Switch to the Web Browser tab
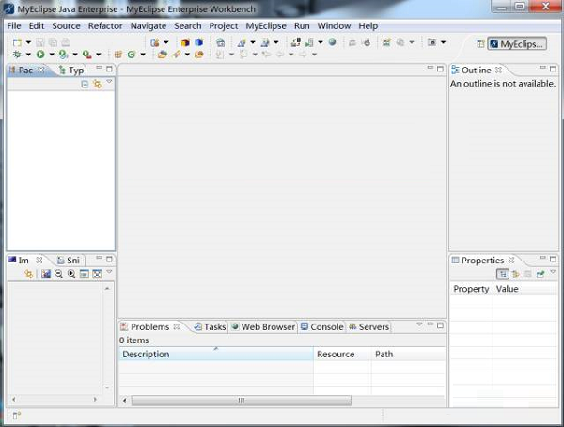Viewport: 564px width, 427px height. 263,327
